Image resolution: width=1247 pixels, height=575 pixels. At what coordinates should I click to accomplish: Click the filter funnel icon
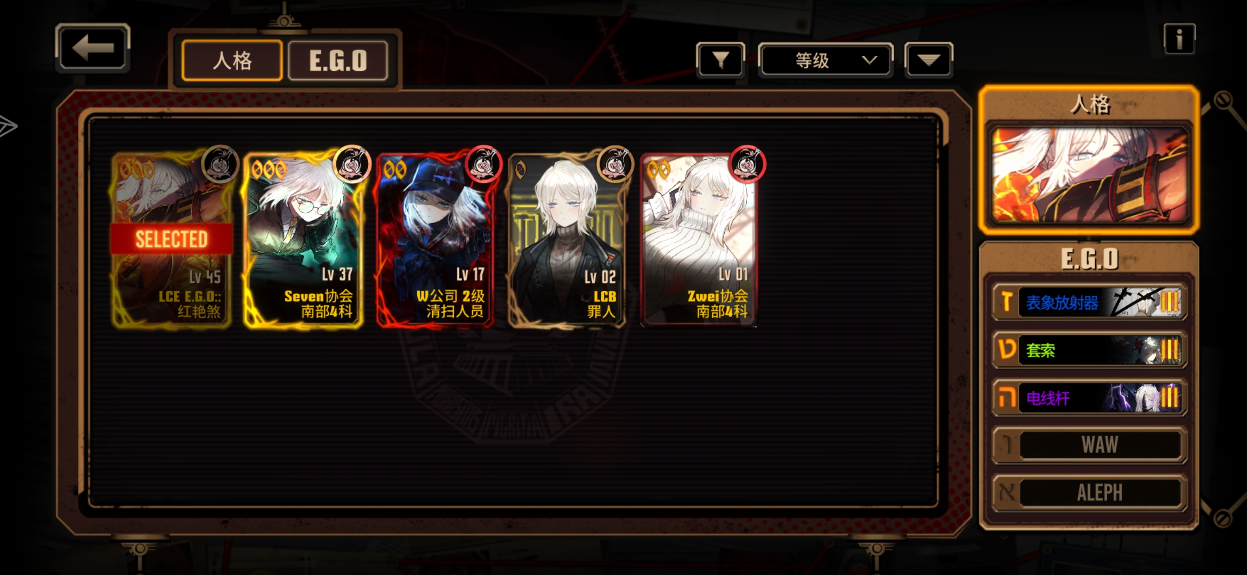[x=720, y=60]
